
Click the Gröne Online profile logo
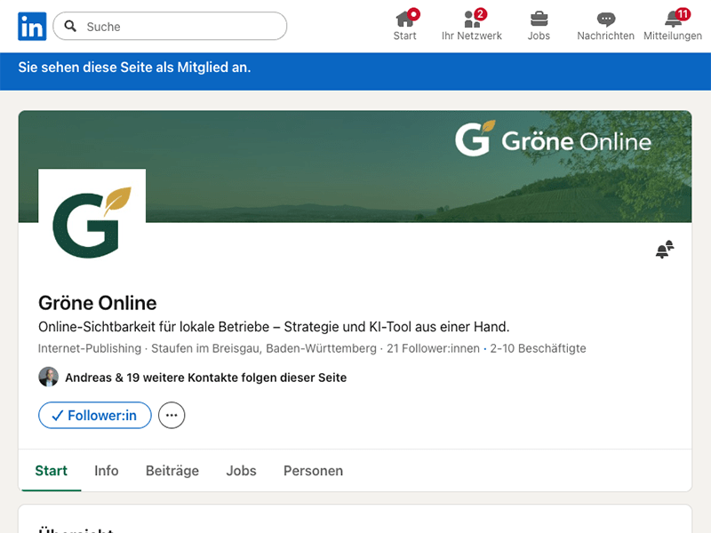[x=92, y=222]
